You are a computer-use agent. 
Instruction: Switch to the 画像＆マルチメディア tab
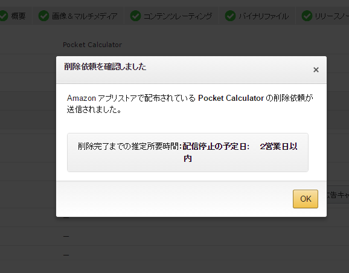click(78, 16)
